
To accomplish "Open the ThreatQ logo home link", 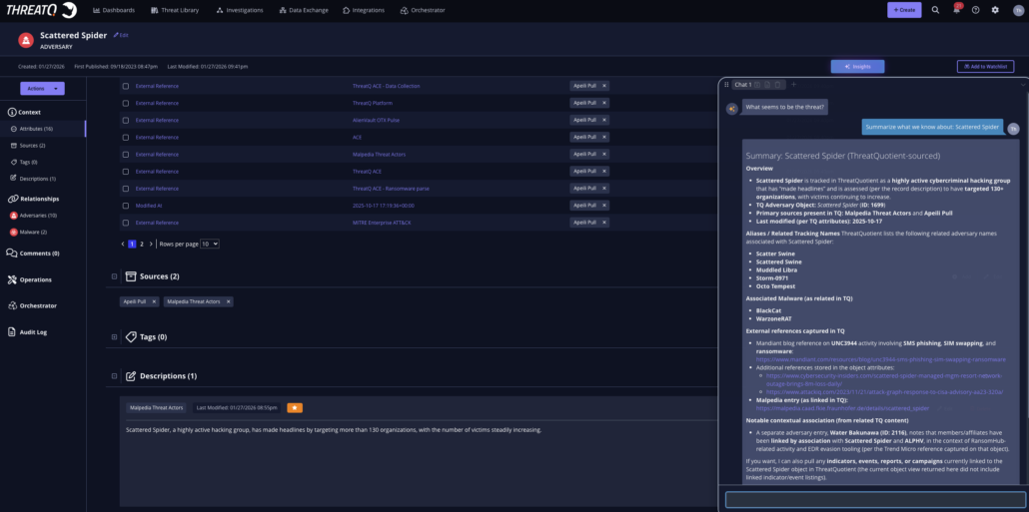I will 42,10.
